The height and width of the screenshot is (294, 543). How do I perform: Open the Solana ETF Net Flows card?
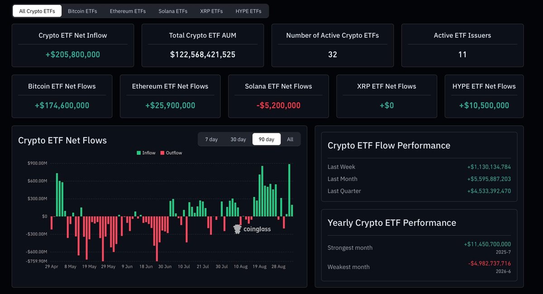click(x=278, y=96)
